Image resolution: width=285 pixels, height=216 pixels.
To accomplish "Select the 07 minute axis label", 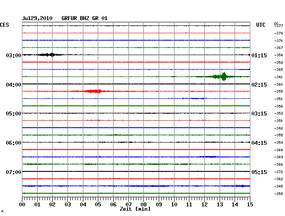I will 128,205.
